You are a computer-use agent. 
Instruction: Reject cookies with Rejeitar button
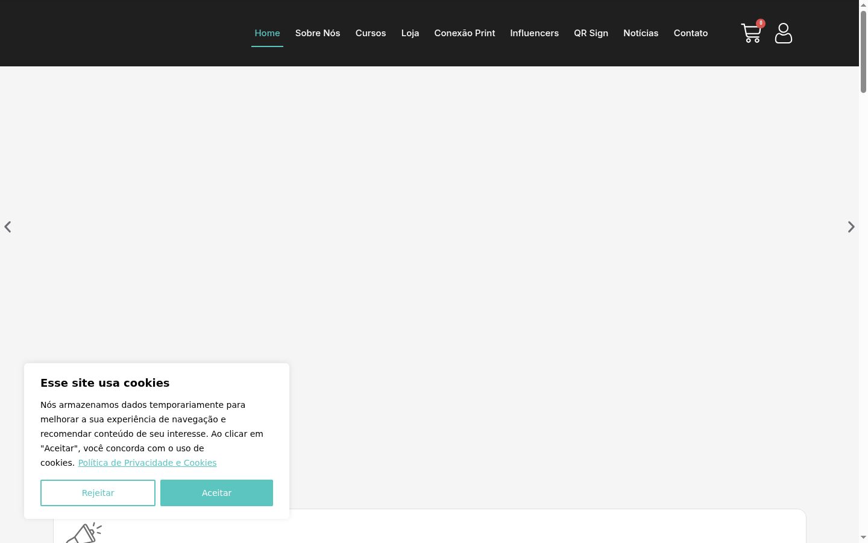98,493
